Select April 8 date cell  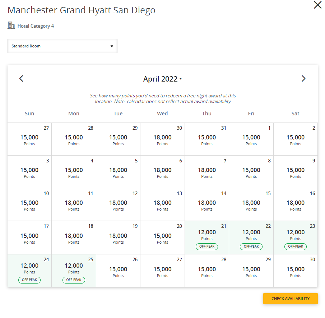pos(251,172)
